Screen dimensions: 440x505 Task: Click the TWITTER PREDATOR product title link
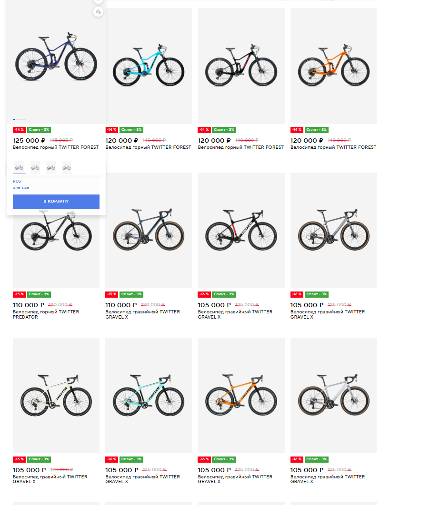(x=46, y=314)
